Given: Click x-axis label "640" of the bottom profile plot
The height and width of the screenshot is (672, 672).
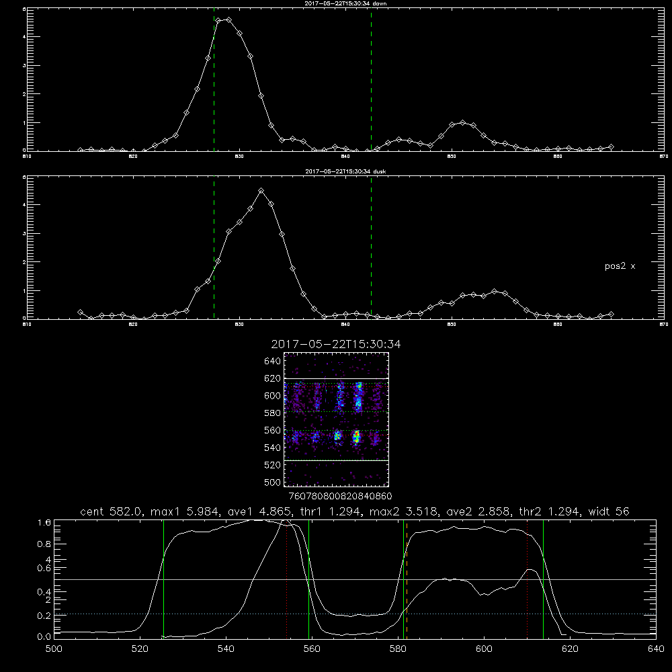Looking at the screenshot, I should [656, 649].
